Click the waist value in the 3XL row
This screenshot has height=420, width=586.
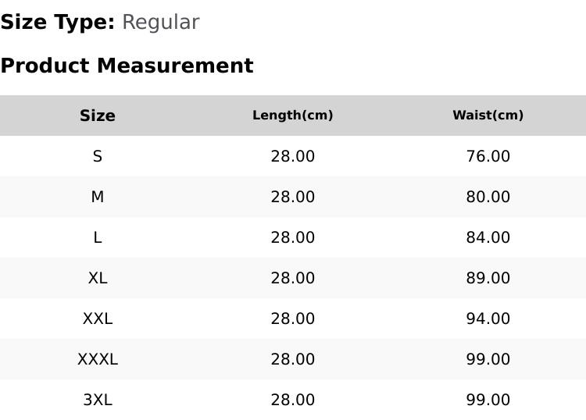[488, 400]
